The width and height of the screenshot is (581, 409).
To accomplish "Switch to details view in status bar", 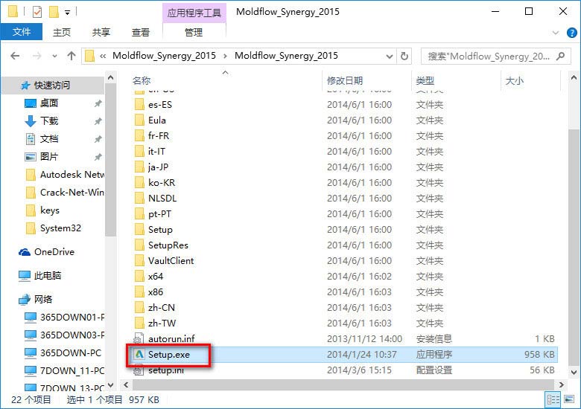I will click(553, 400).
